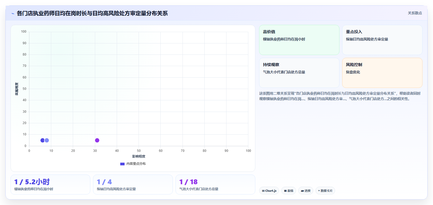Select the light blue bubble at x=8
This screenshot has width=433, height=205.
(x=47, y=140)
